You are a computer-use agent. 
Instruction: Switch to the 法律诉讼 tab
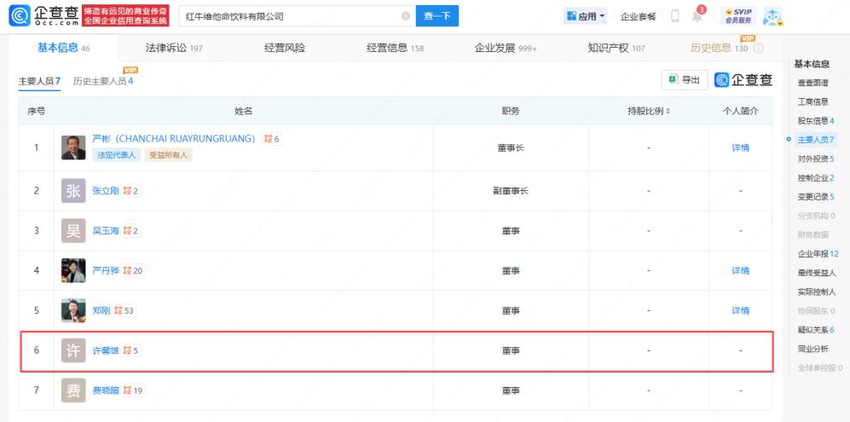coord(173,48)
